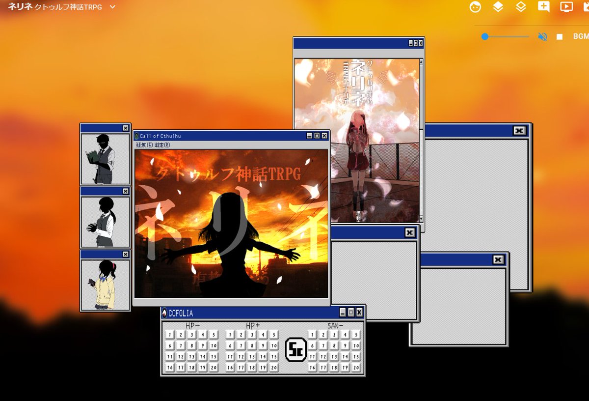Click SAN- button 13
The height and width of the screenshot is (401, 589).
(335, 357)
